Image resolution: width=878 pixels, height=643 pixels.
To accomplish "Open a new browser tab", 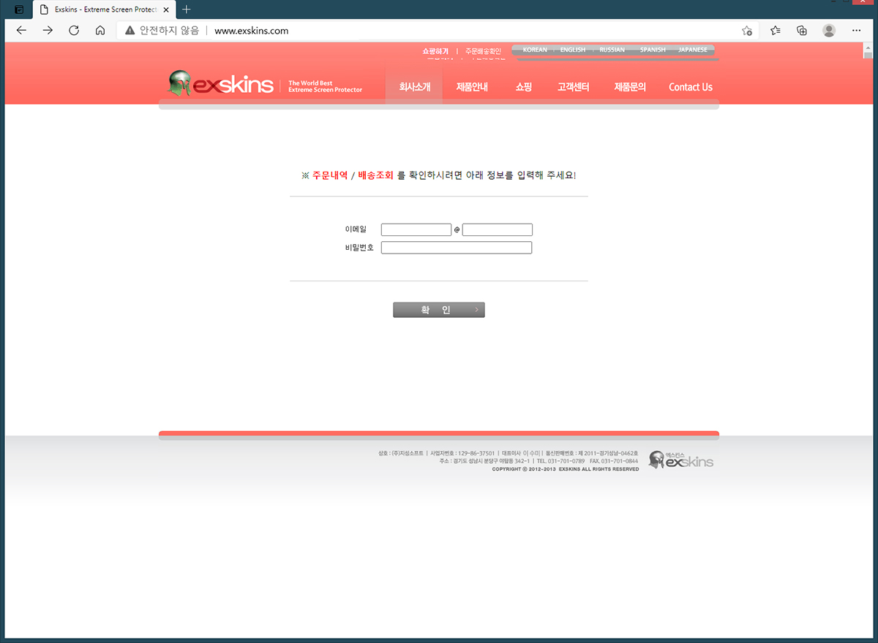I will pyautogui.click(x=187, y=9).
